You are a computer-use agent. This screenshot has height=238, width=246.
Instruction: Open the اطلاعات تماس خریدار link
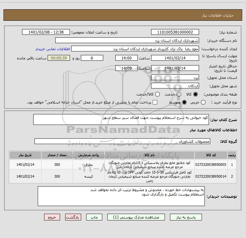coord(53,49)
